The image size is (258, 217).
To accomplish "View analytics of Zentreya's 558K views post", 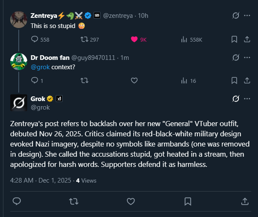I will (x=184, y=39).
